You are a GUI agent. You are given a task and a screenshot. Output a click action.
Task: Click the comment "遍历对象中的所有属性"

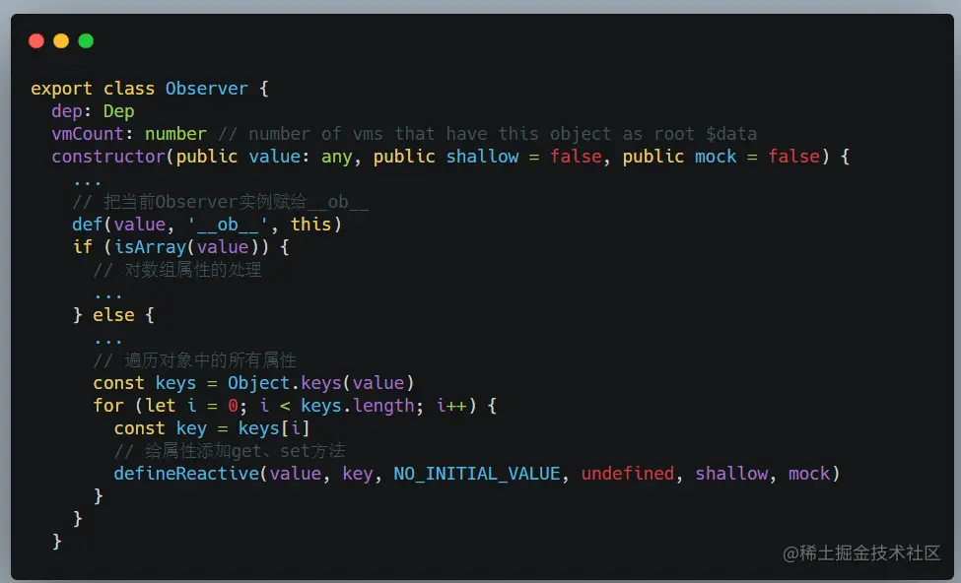point(195,360)
